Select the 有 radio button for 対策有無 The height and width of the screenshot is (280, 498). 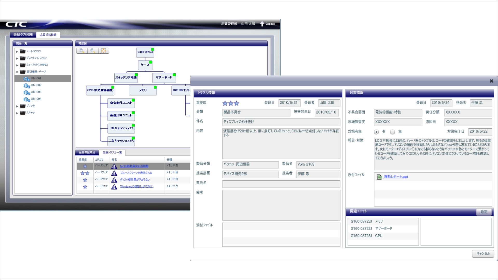(x=377, y=132)
